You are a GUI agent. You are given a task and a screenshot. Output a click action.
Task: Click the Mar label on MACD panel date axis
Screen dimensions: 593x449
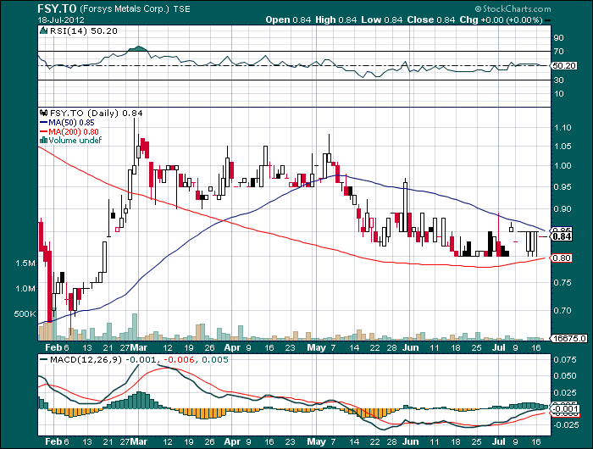tap(139, 442)
